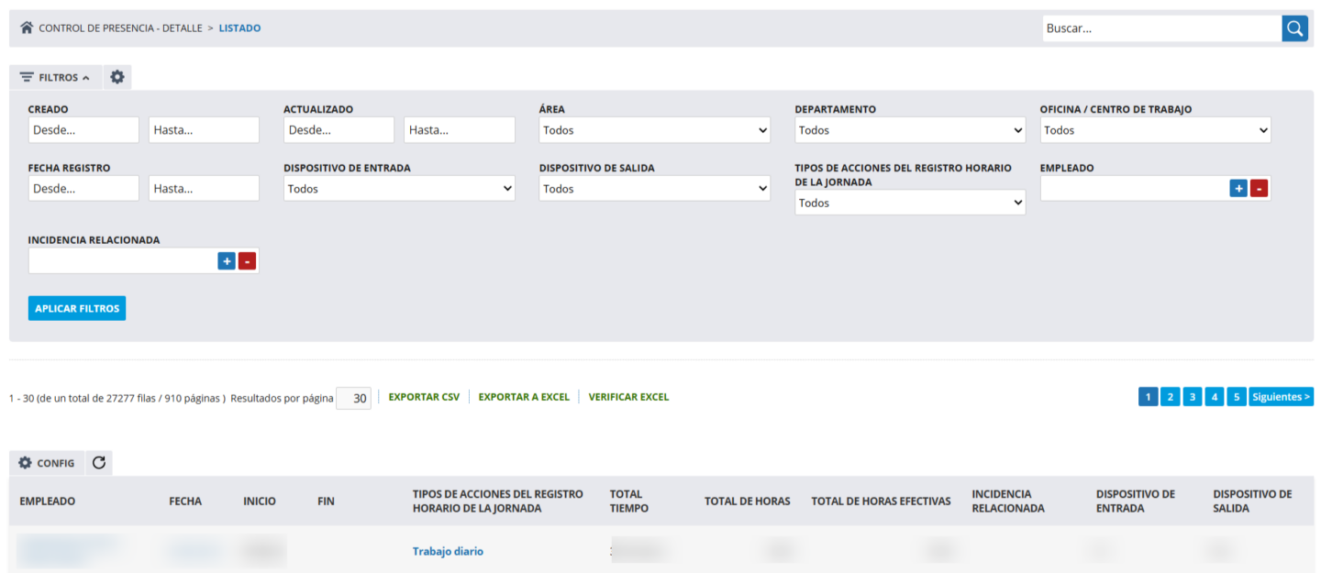
Task: Click the EXPORTAR A EXCEL link
Action: [x=524, y=397]
